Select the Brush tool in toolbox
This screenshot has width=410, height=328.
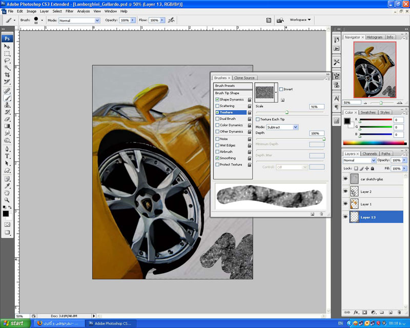(x=7, y=98)
